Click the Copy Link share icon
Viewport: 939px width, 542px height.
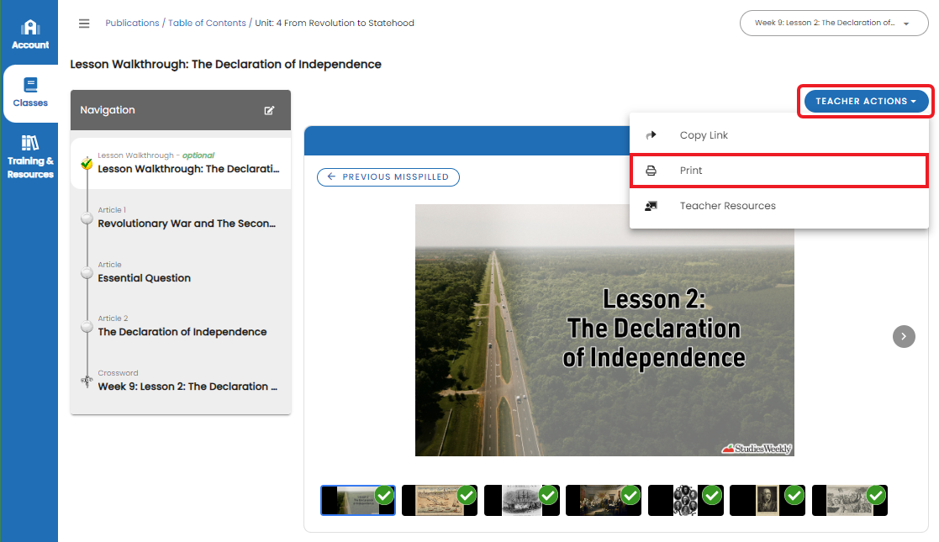click(651, 134)
